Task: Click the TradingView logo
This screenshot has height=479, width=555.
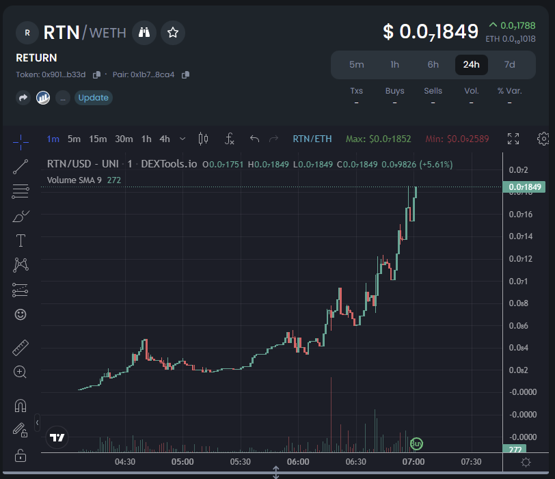Action: click(x=57, y=437)
